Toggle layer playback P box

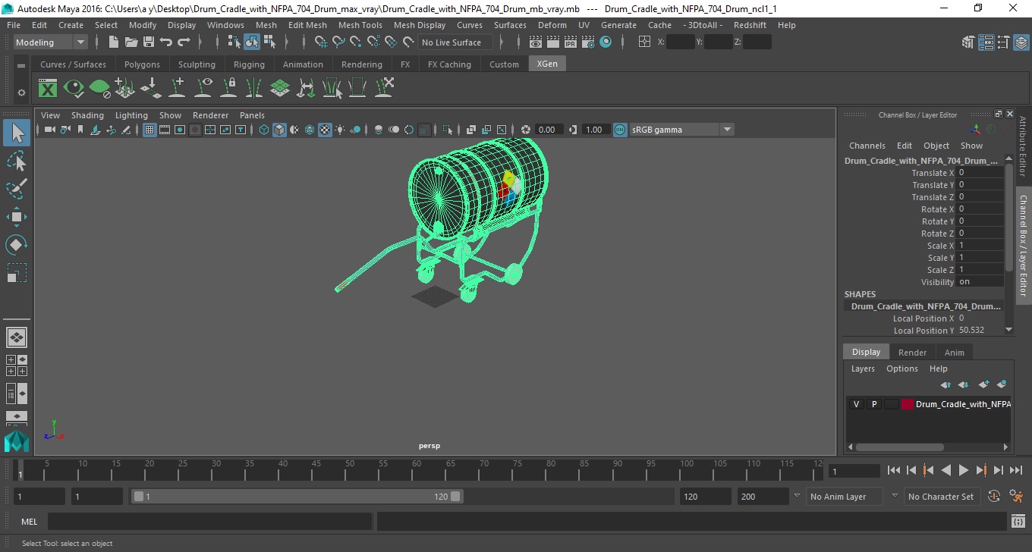coord(874,404)
